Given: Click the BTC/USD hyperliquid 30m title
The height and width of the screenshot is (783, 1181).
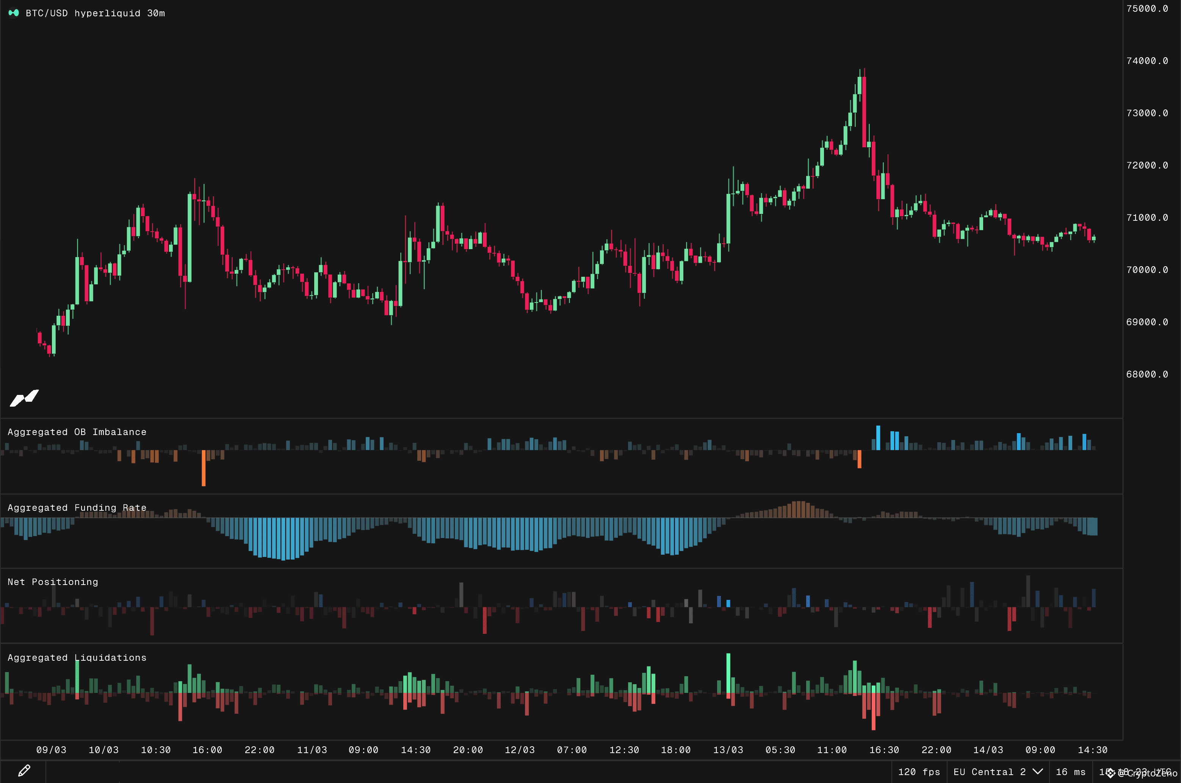Looking at the screenshot, I should (x=95, y=14).
